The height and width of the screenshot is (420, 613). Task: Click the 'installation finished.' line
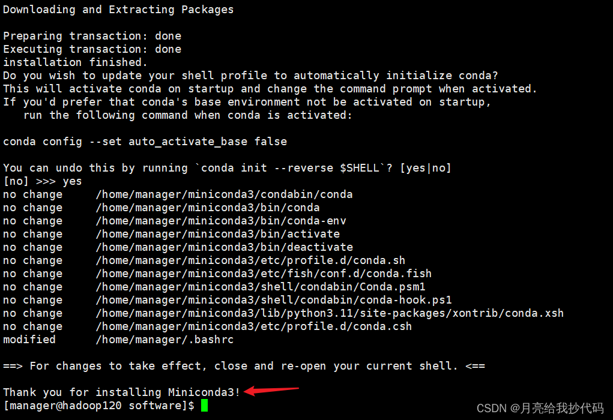point(76,62)
